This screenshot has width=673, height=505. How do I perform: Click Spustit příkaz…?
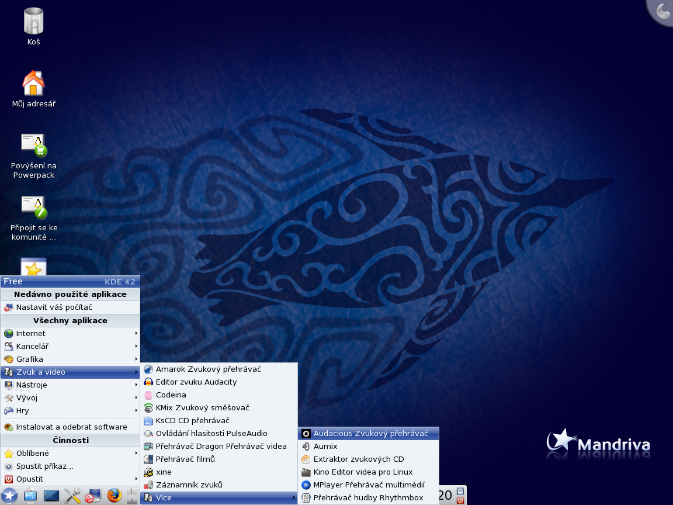[x=70, y=466]
